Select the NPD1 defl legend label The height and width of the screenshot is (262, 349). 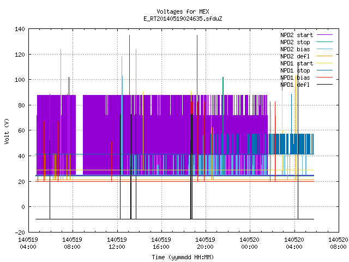coord(295,85)
